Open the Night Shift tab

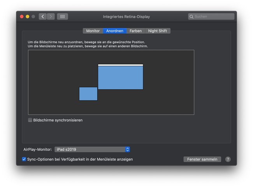(158, 31)
